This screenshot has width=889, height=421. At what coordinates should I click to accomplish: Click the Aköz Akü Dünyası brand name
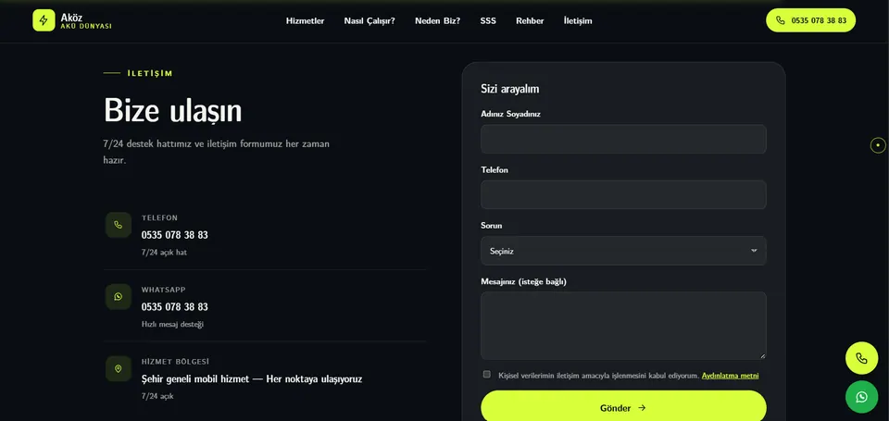point(85,21)
